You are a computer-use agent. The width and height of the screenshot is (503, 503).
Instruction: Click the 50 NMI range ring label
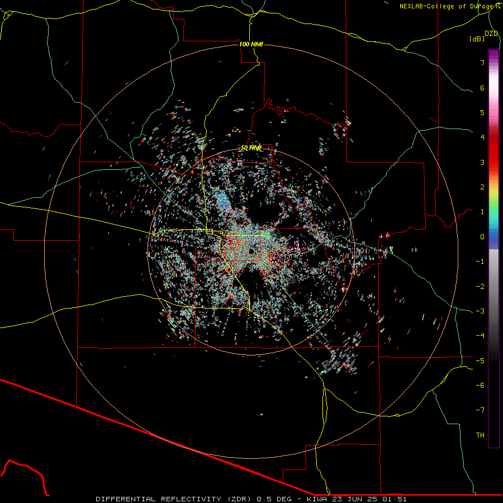point(251,148)
